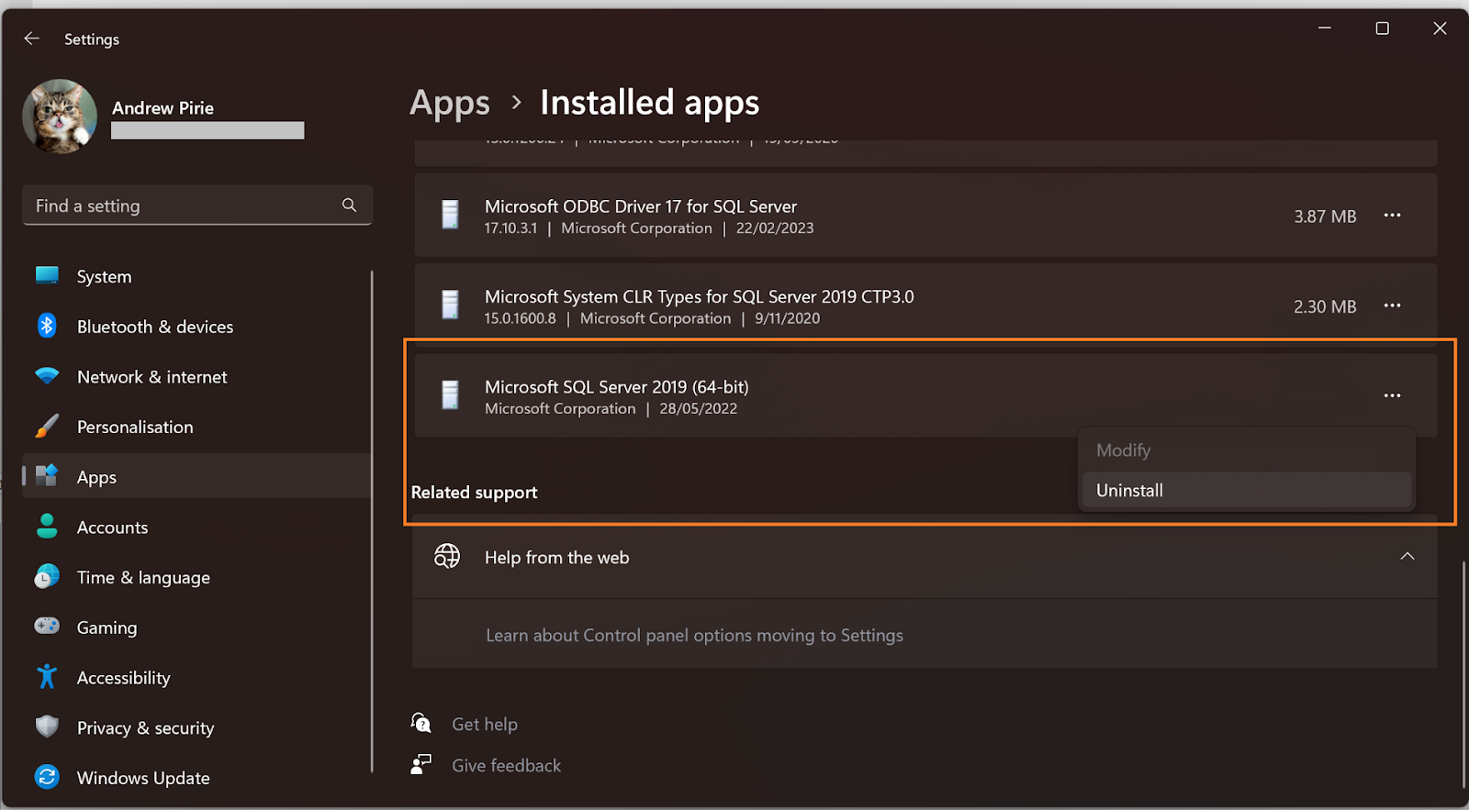Focus the Find a setting search box
The image size is (1469, 810).
click(x=197, y=205)
